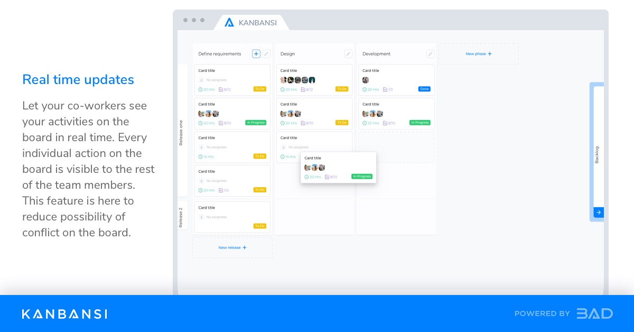Screen dimensions: 634x332
Task: Click the To Do badge on the 1/4 card
Action: click(260, 190)
